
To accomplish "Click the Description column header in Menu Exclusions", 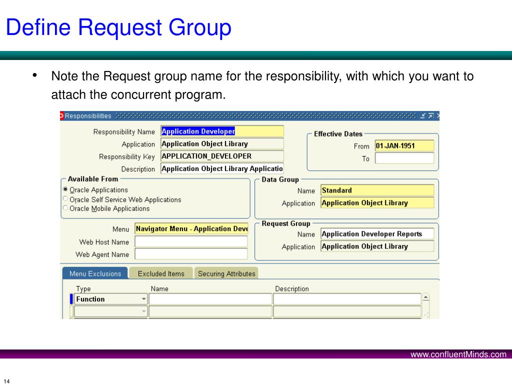I will (x=292, y=288).
